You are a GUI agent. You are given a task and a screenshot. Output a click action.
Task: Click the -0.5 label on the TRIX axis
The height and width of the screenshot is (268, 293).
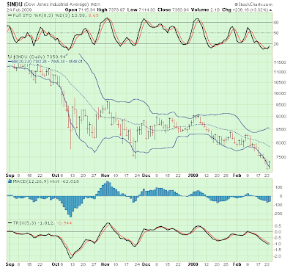coord(278,238)
